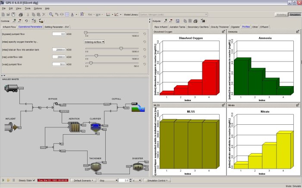
Task: Reset the bypass pumped flow value
Action: pos(145,34)
